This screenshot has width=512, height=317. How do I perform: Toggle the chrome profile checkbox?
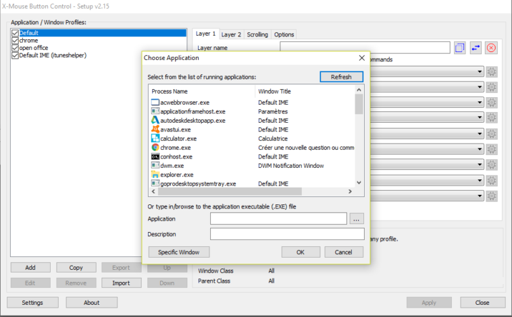[15, 40]
